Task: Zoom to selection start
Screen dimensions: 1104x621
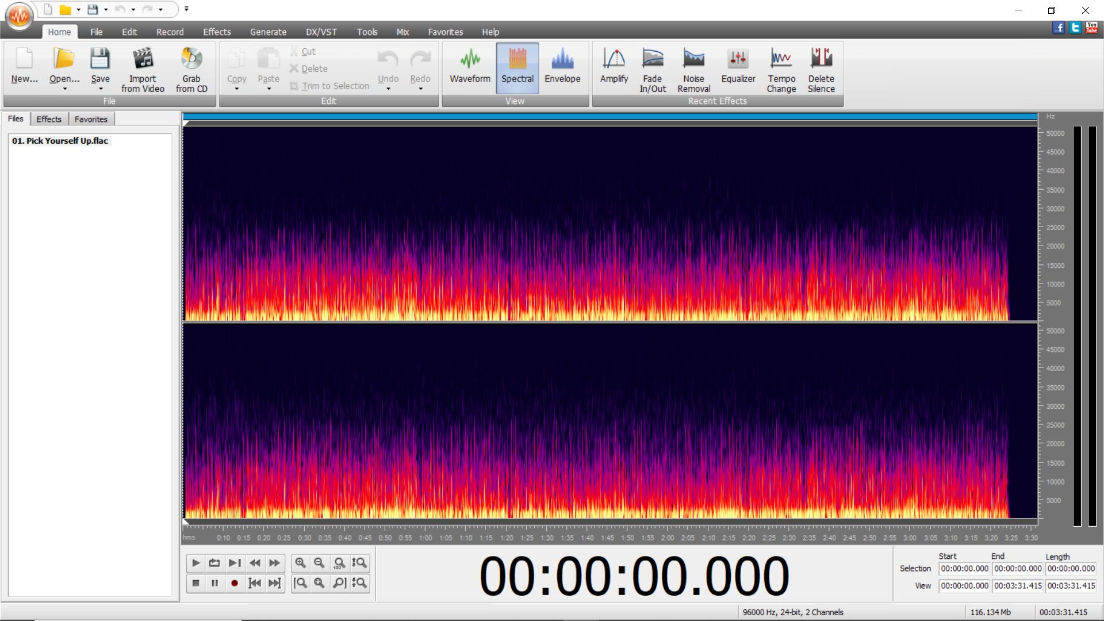Action: [300, 583]
